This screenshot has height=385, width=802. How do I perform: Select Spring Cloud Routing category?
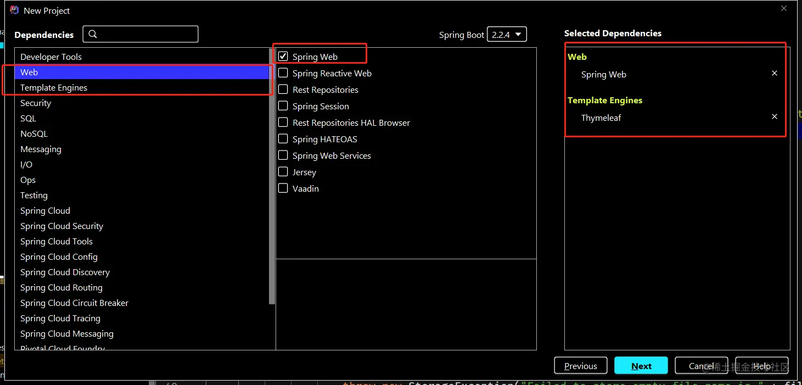click(x=142, y=287)
